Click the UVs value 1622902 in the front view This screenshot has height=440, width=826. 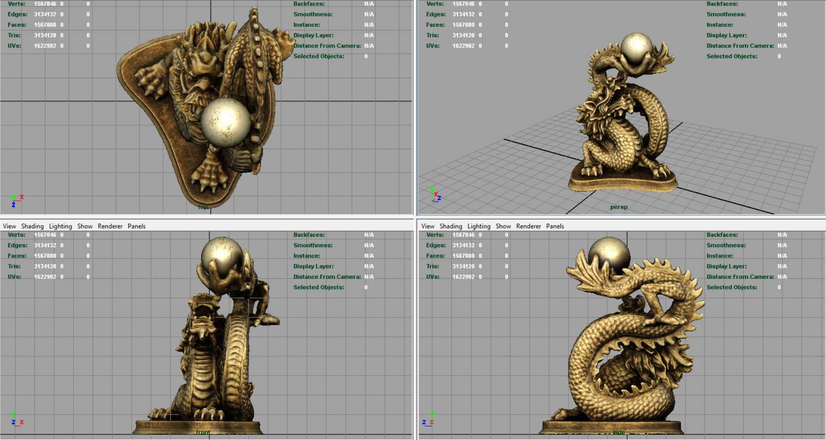45,277
